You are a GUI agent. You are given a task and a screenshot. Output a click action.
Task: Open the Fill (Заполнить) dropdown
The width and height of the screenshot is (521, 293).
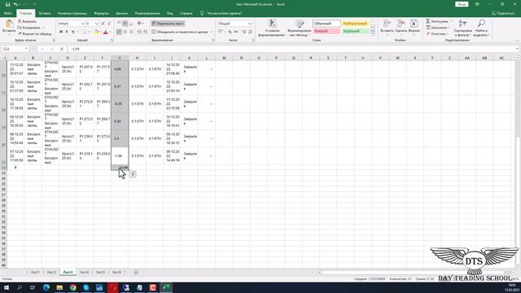pyautogui.click(x=438, y=28)
